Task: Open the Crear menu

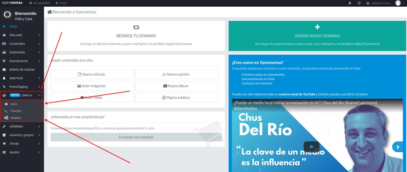Action: pos(61,3)
